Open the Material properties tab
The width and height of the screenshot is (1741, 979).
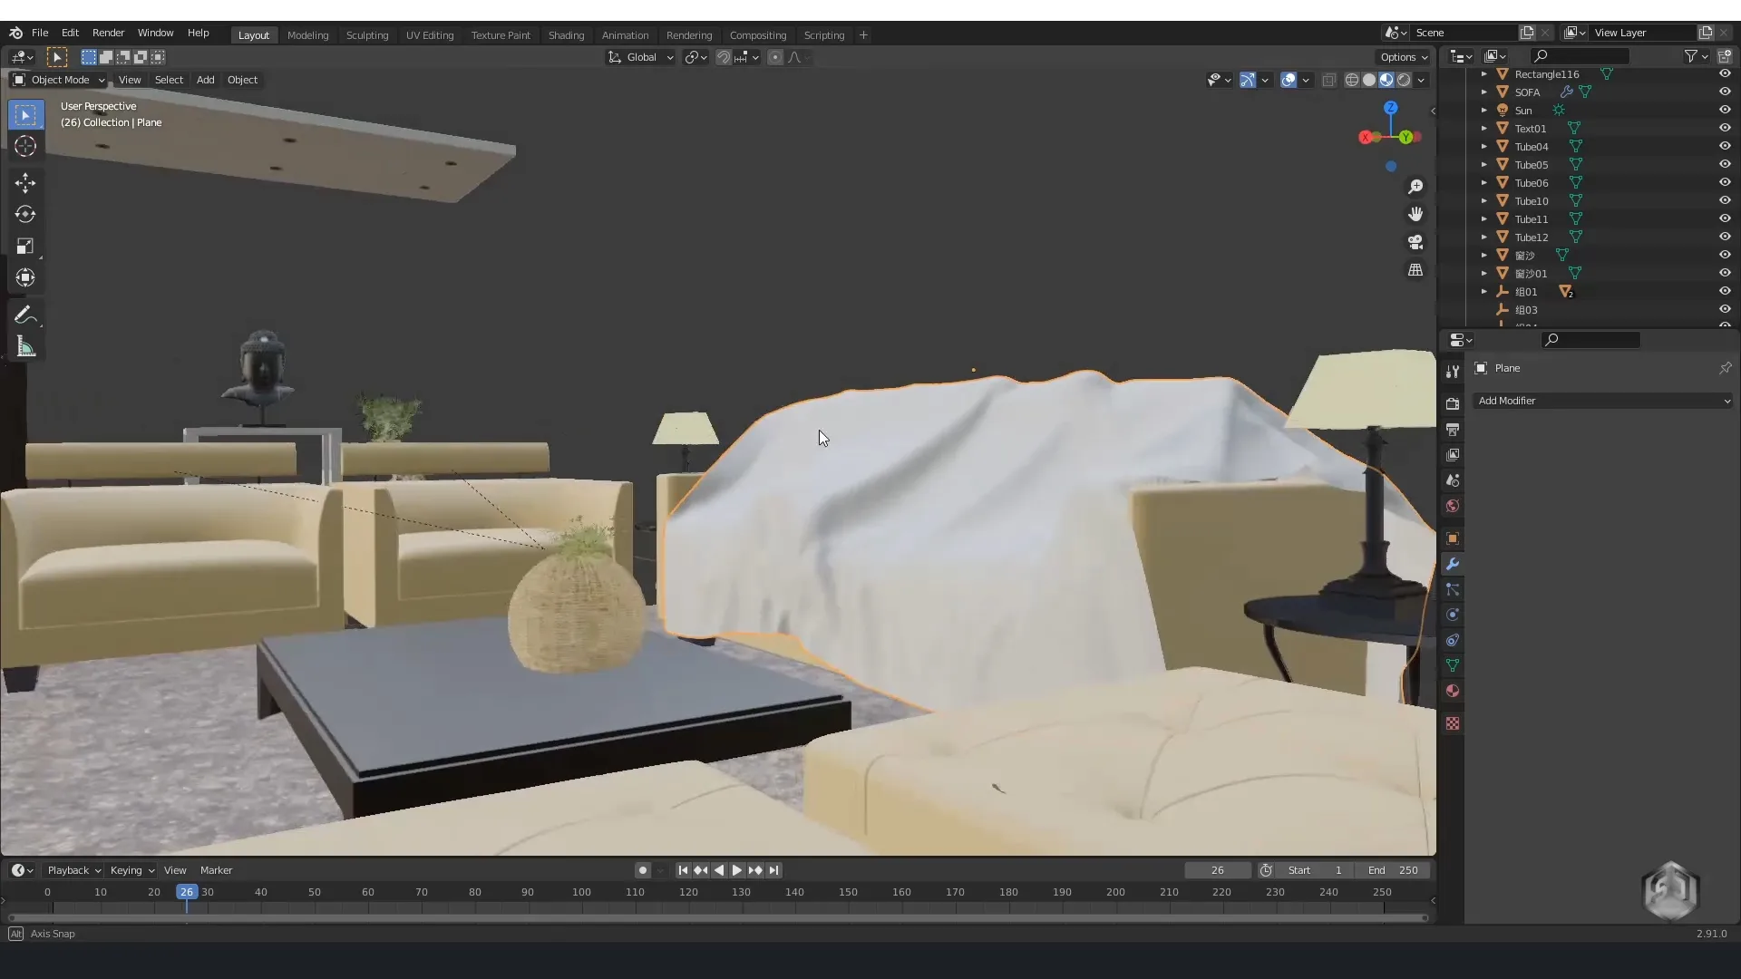[x=1453, y=692]
